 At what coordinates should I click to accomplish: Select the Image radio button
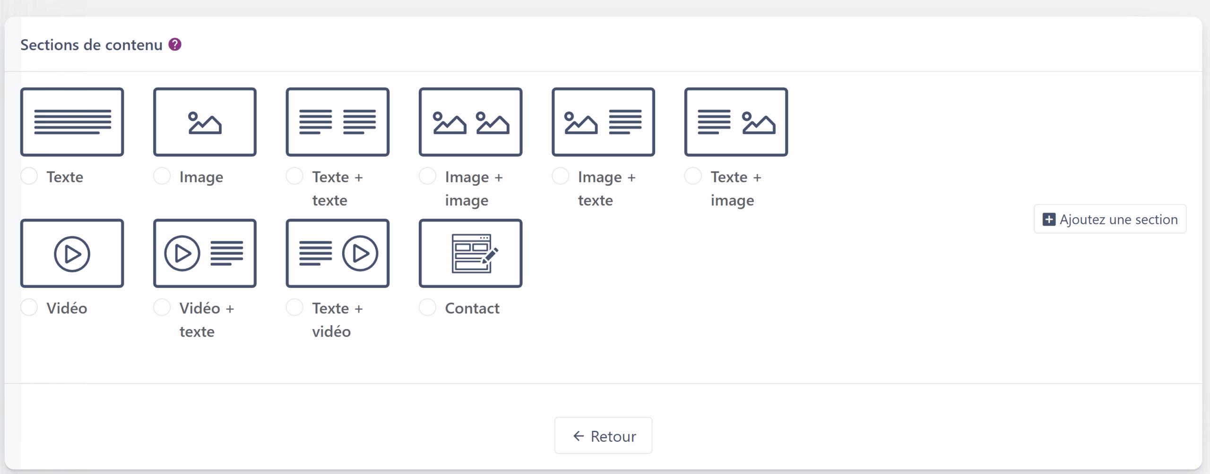coord(162,176)
